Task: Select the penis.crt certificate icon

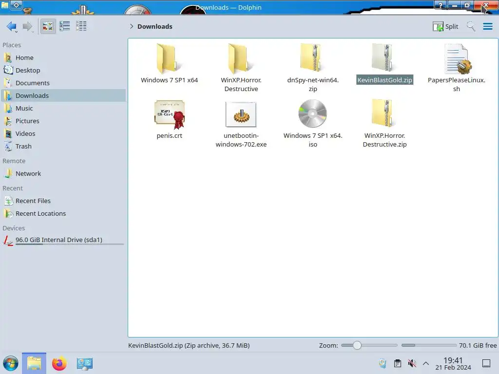Action: [169, 114]
